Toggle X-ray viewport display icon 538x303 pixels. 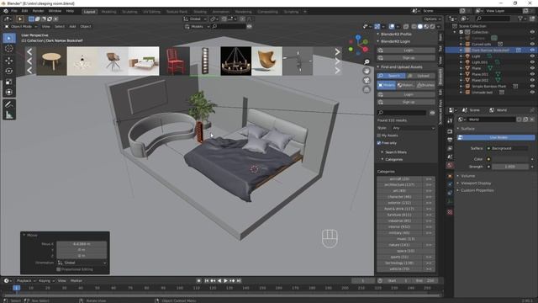[406, 26]
